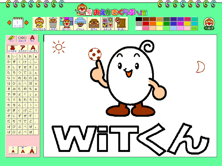Click the sun drawing on canvas

coord(59,47)
